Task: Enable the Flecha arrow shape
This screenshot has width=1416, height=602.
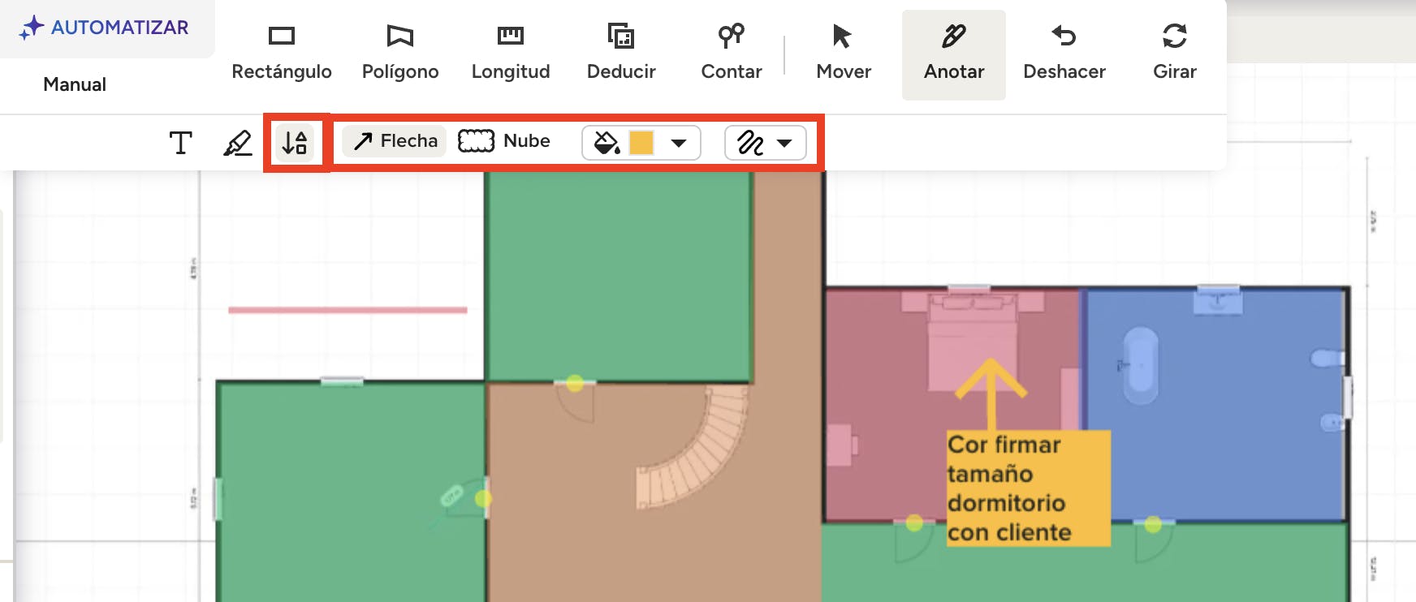Action: (395, 141)
